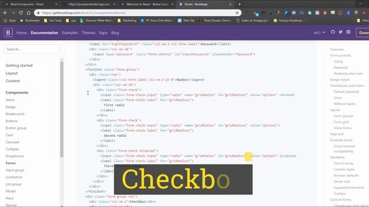
Task: Close the React.Component tab
Action: (x=56, y=4)
